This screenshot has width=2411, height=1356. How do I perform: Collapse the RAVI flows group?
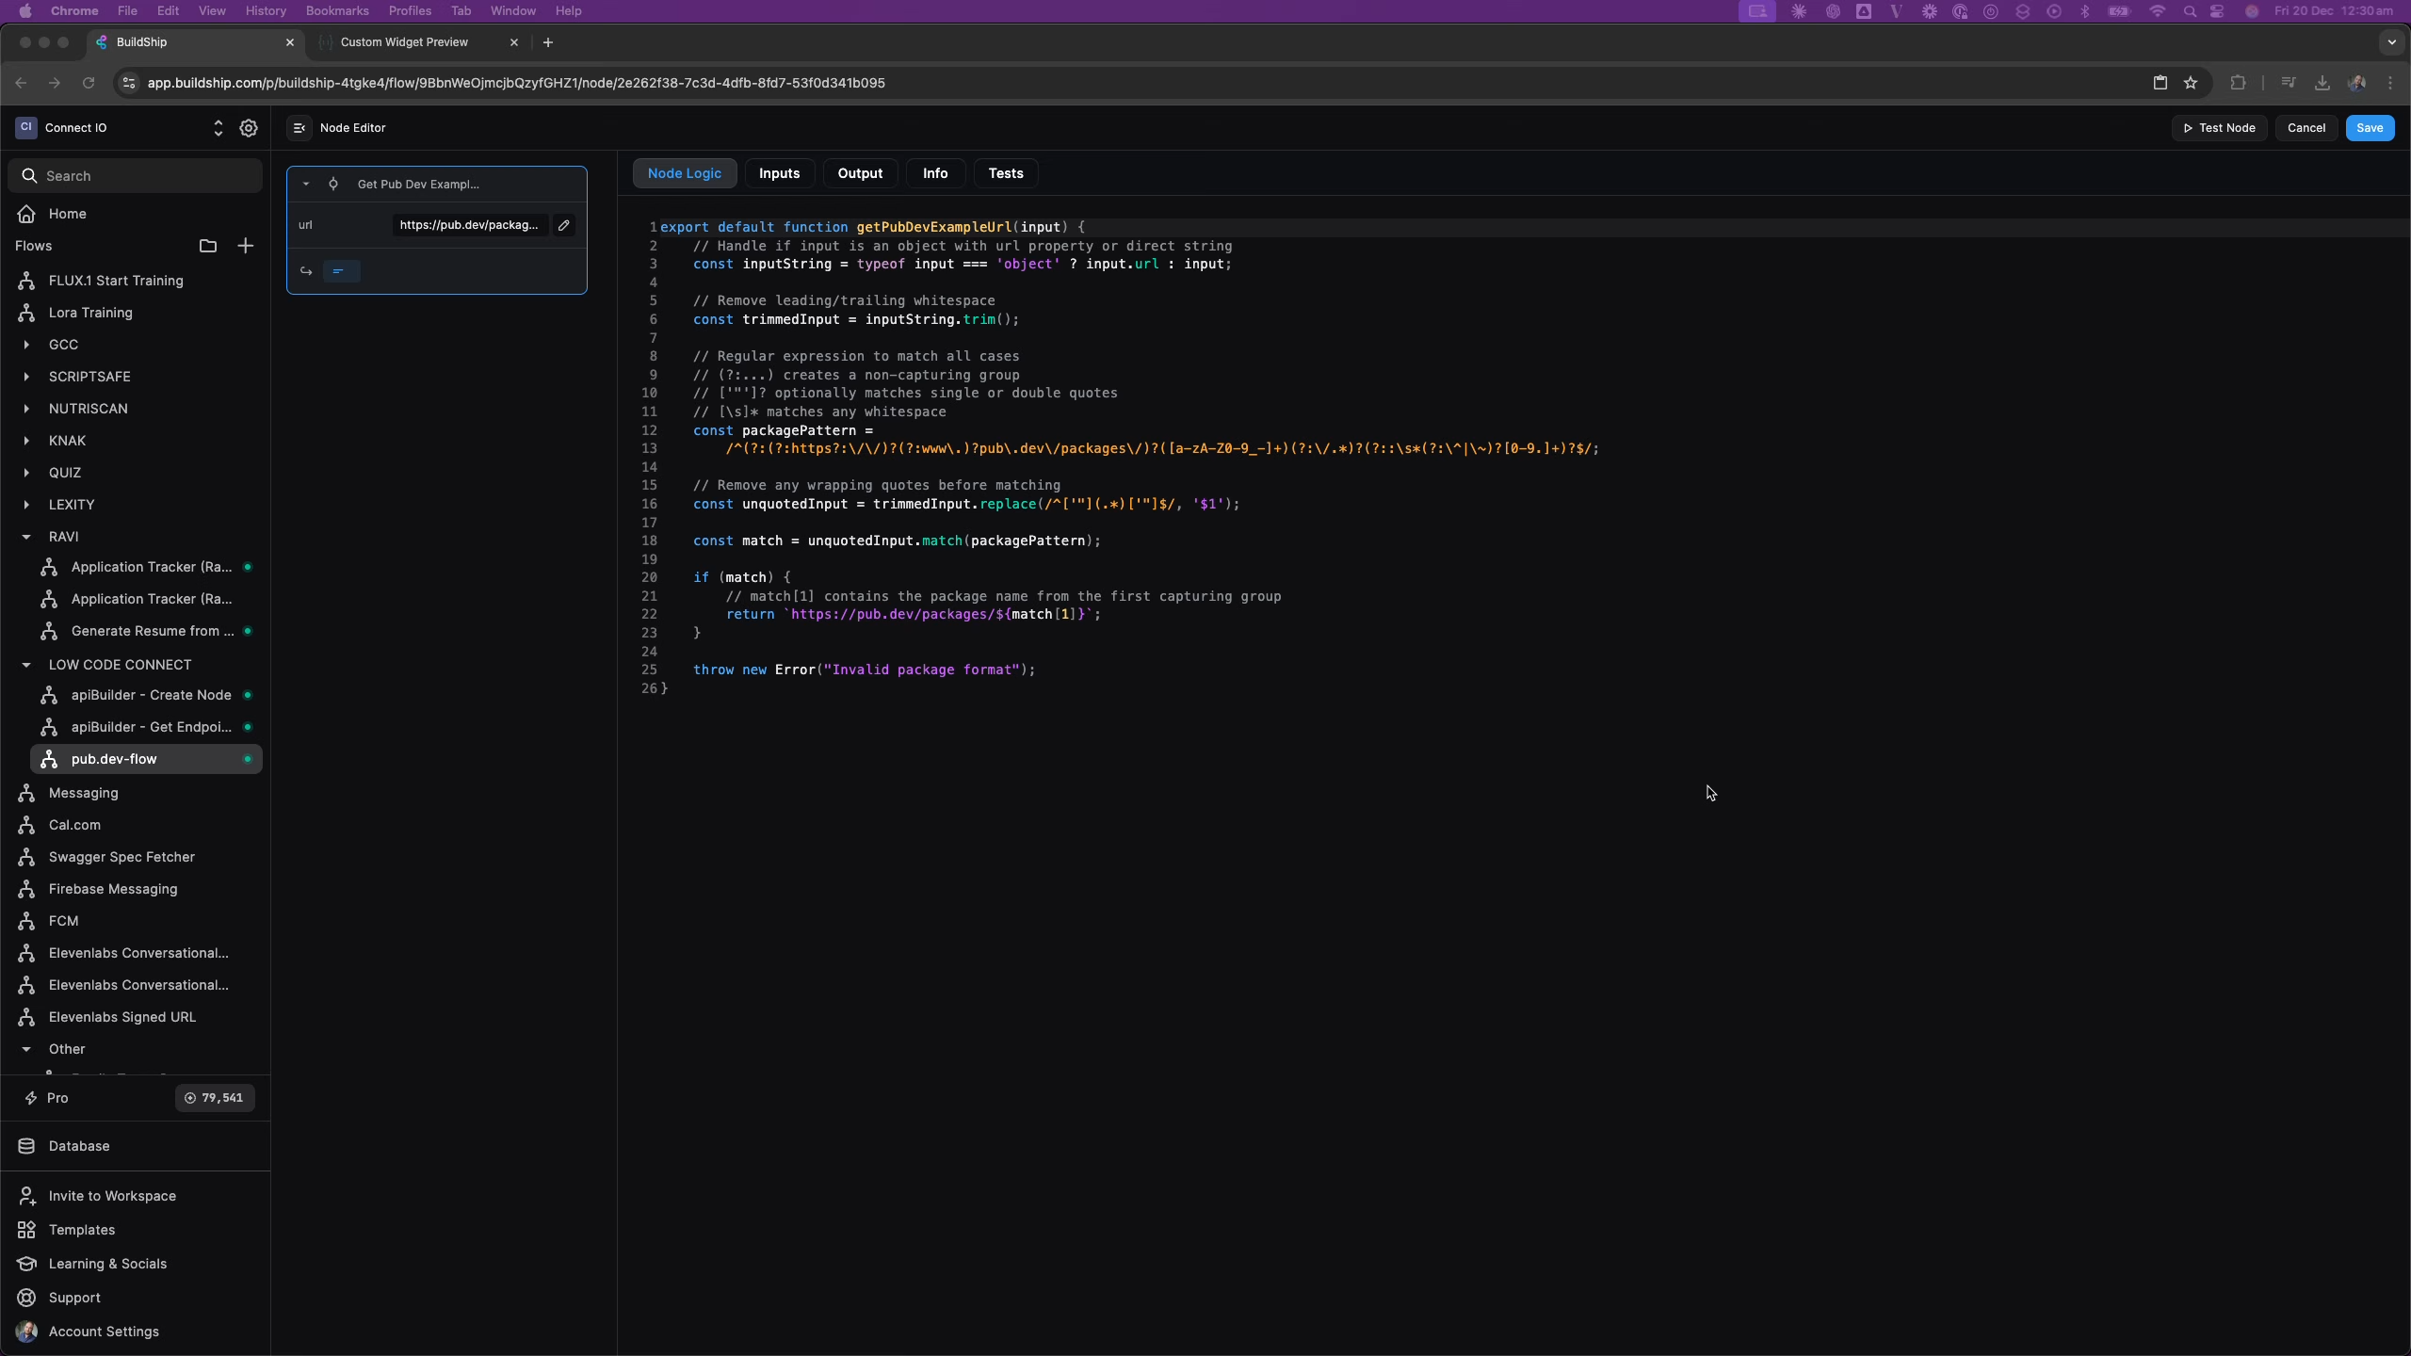[26, 537]
